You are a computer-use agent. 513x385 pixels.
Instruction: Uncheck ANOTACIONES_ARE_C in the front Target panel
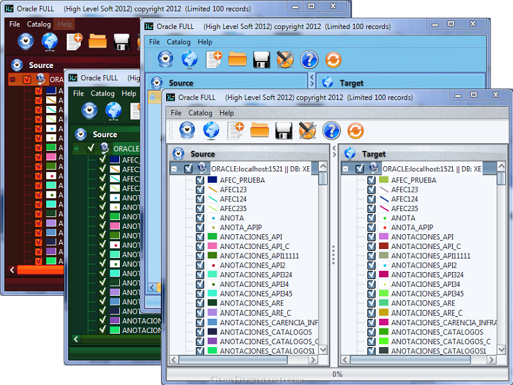tap(371, 312)
